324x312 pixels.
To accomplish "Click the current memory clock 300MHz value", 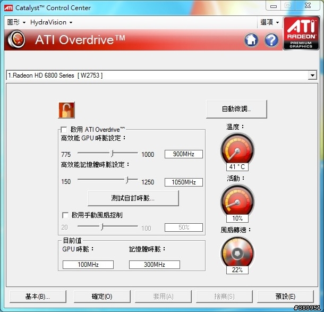I will pos(155,265).
